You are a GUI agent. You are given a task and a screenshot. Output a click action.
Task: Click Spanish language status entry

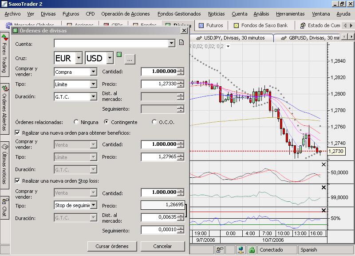(308, 250)
